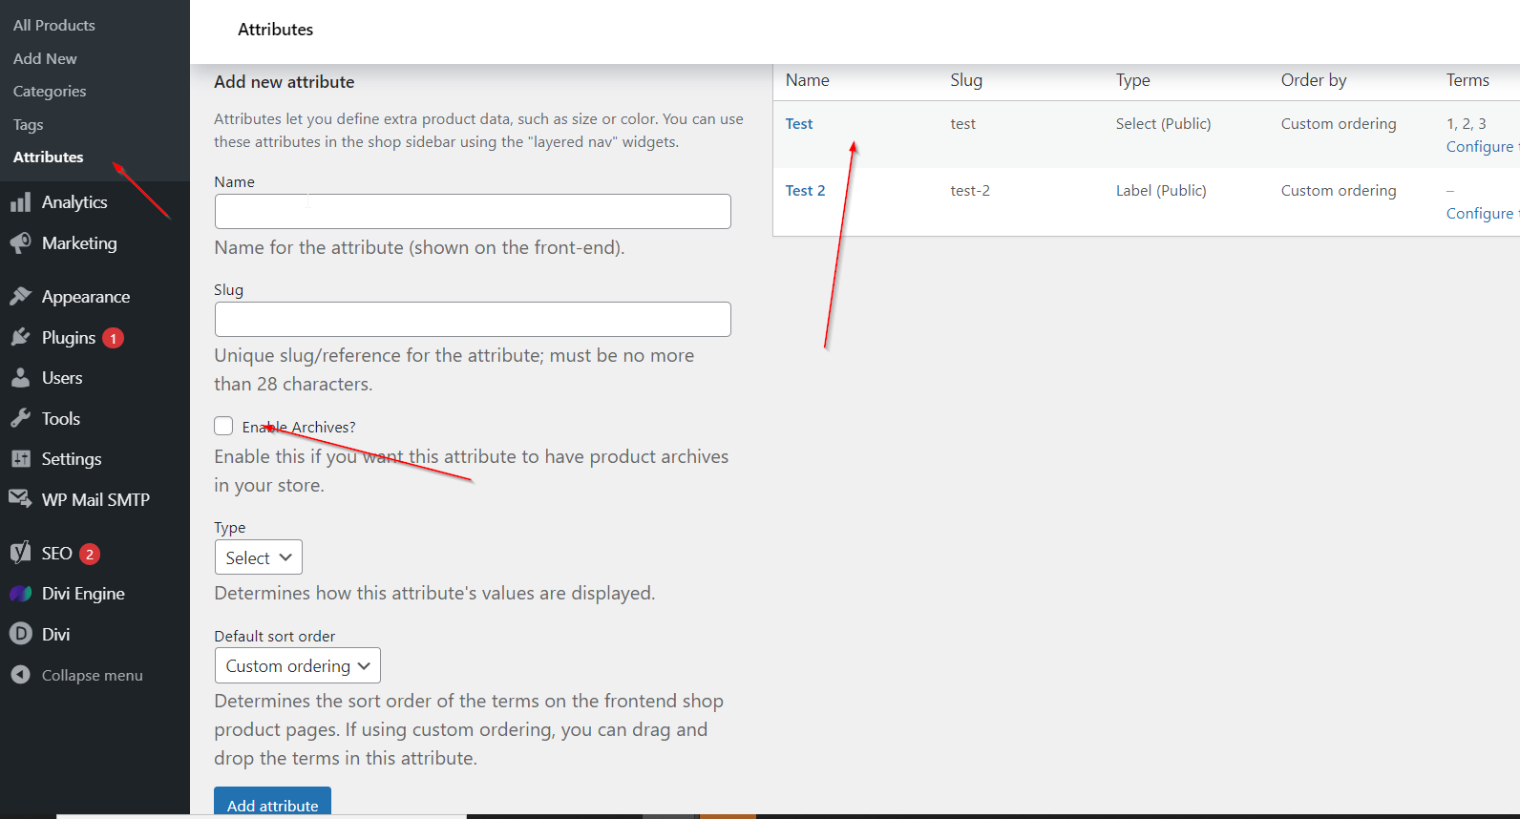This screenshot has width=1520, height=819.
Task: Click the Tools wrench icon
Action: 20,419
